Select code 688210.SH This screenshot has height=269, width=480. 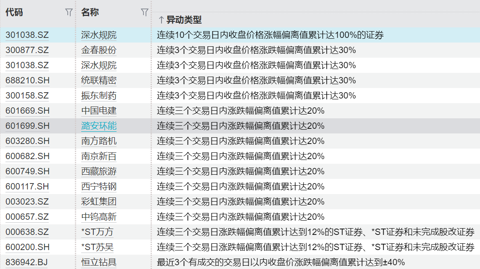click(x=27, y=80)
